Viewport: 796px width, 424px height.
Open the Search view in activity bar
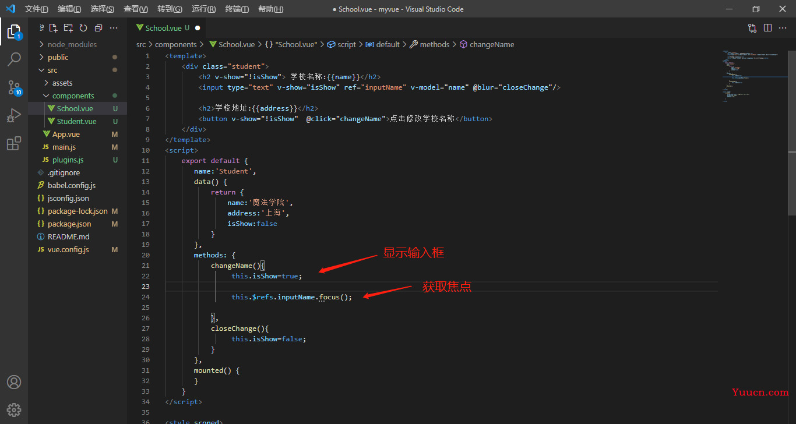click(14, 59)
